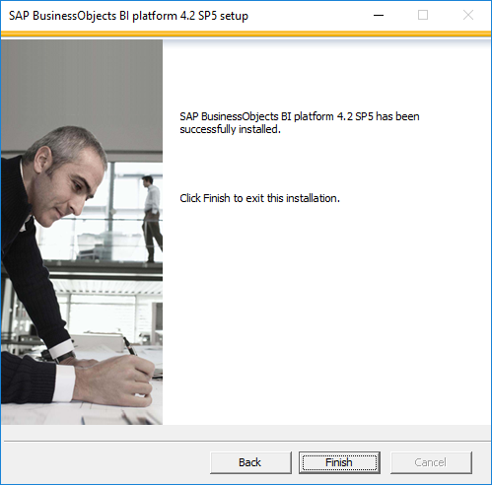Screen dimensions: 492x485
Task: Click the grey wall at the banner's top
Action: (x=82, y=86)
